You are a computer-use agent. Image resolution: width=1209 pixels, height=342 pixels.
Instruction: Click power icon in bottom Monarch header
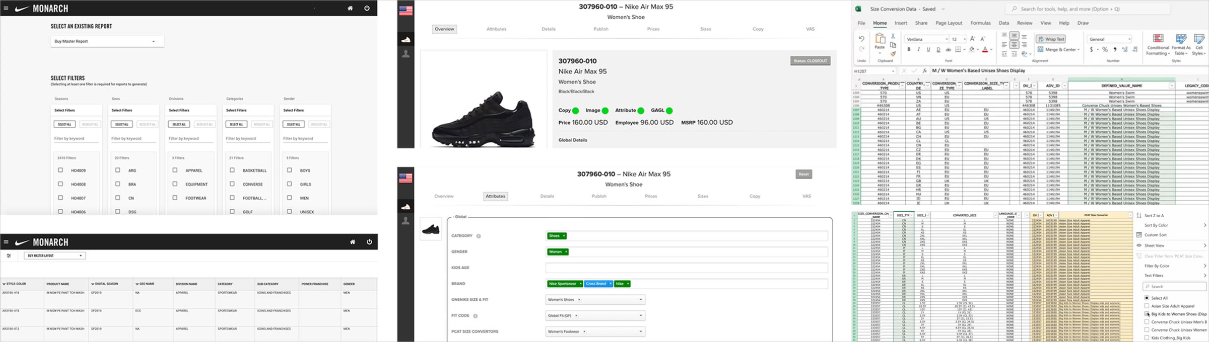pyautogui.click(x=369, y=242)
